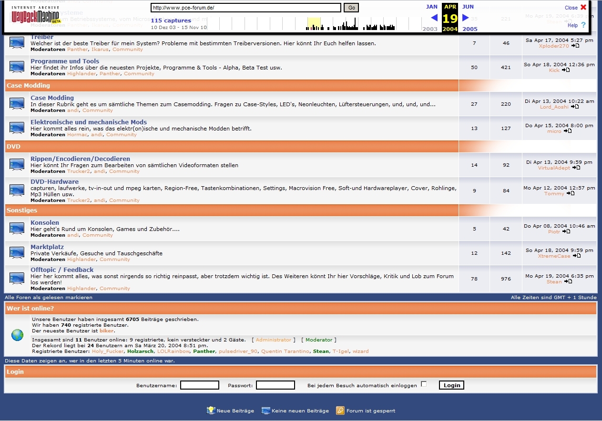Open latest post icon in Konsolen row
The width and height of the screenshot is (602, 421).
[x=566, y=231]
